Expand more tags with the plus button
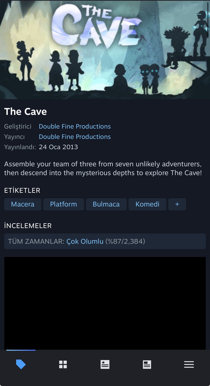 click(177, 204)
